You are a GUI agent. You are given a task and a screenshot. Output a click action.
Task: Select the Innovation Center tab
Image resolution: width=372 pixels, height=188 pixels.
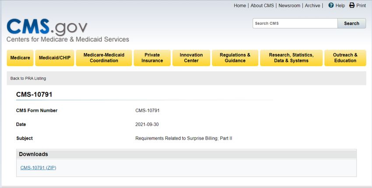(191, 58)
